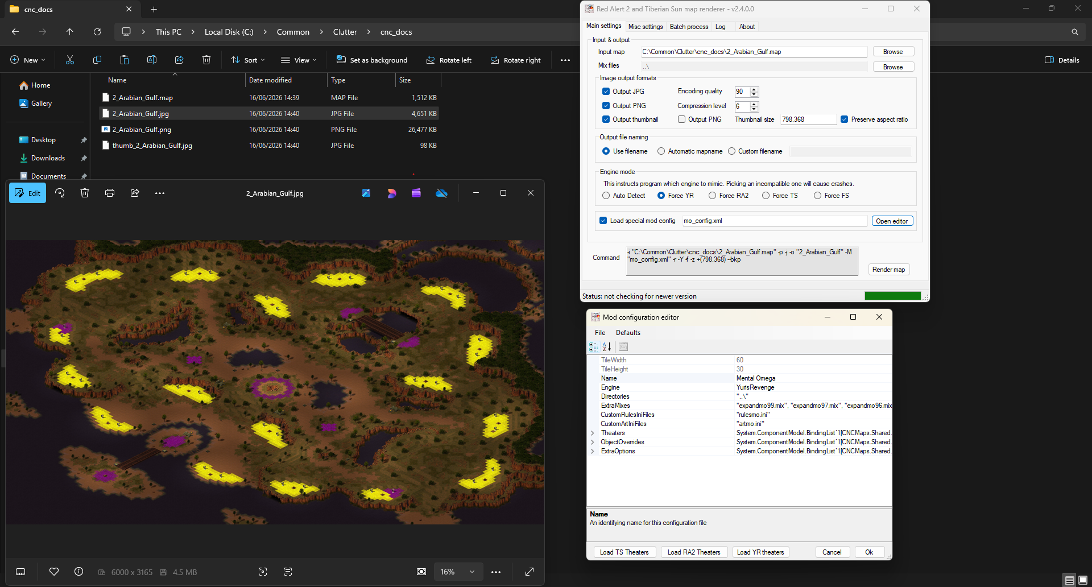Open the Log tab
The height and width of the screenshot is (587, 1092).
coord(721,27)
